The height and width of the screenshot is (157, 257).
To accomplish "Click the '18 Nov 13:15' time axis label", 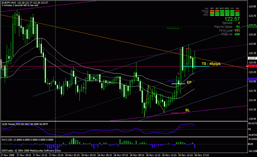I will tap(169, 155).
